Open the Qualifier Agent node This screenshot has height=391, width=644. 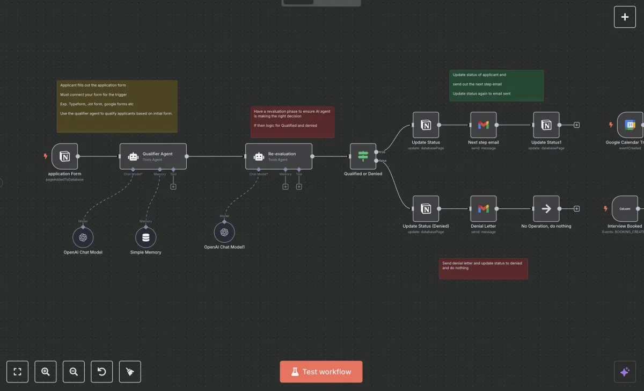(x=153, y=156)
